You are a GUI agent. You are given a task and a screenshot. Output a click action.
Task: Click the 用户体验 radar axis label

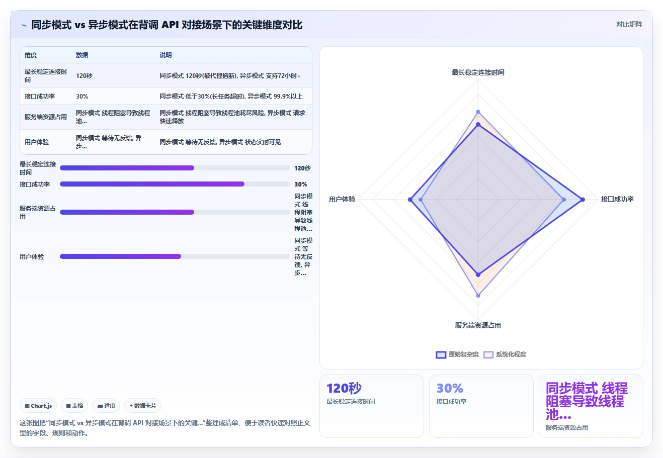pyautogui.click(x=342, y=200)
